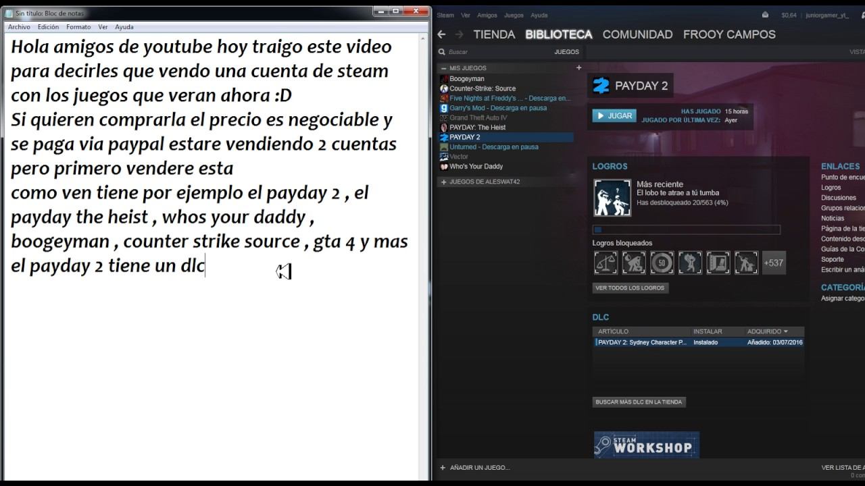Expand JUEGOS DE ALESWAT42 category
Screen dimensions: 865x486
pos(443,182)
